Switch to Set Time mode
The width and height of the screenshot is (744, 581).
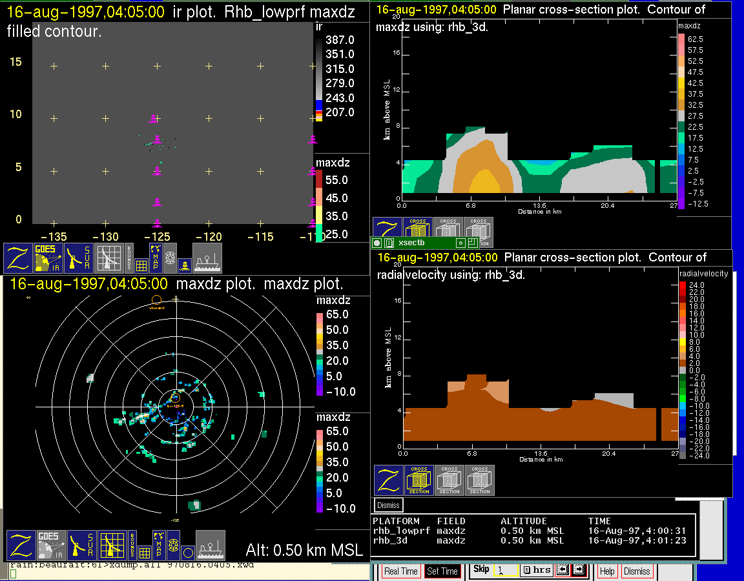(442, 571)
